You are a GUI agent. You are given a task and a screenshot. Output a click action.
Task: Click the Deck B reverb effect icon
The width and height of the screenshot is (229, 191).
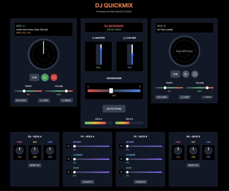121,146
